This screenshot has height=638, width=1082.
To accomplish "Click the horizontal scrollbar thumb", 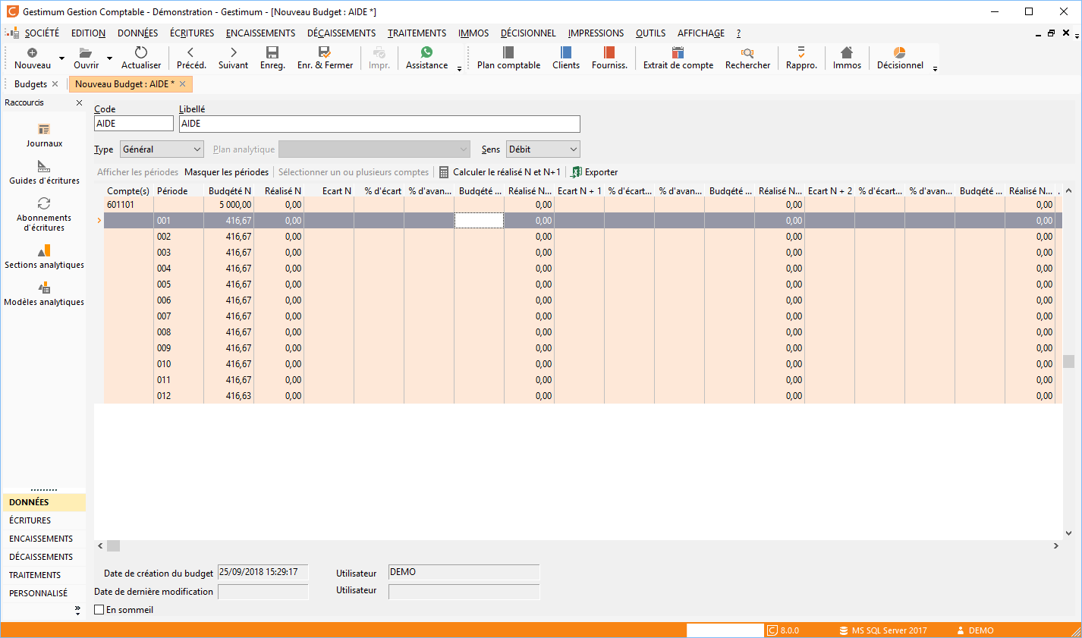I will 113,545.
